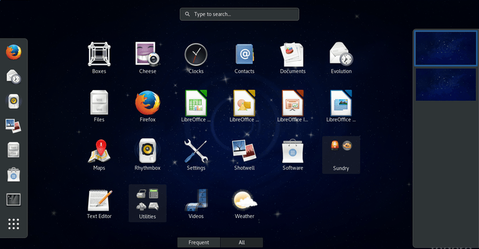Open the Files cabinet icon in the dock

pos(14,150)
